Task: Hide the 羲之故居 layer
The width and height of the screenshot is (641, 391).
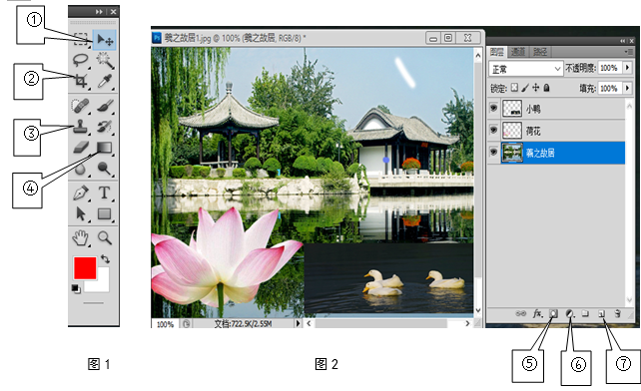Action: coord(493,153)
